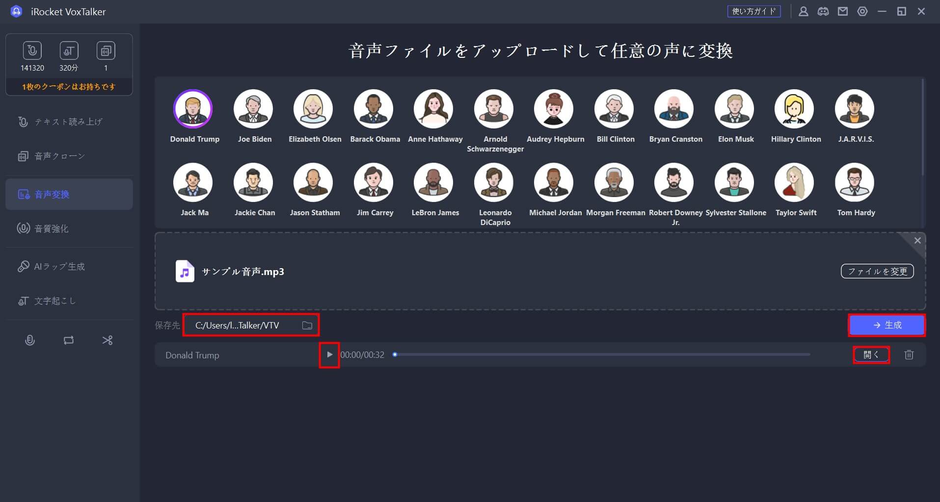Play the Donald Trump converted audio
Image resolution: width=940 pixels, height=502 pixels.
(329, 355)
